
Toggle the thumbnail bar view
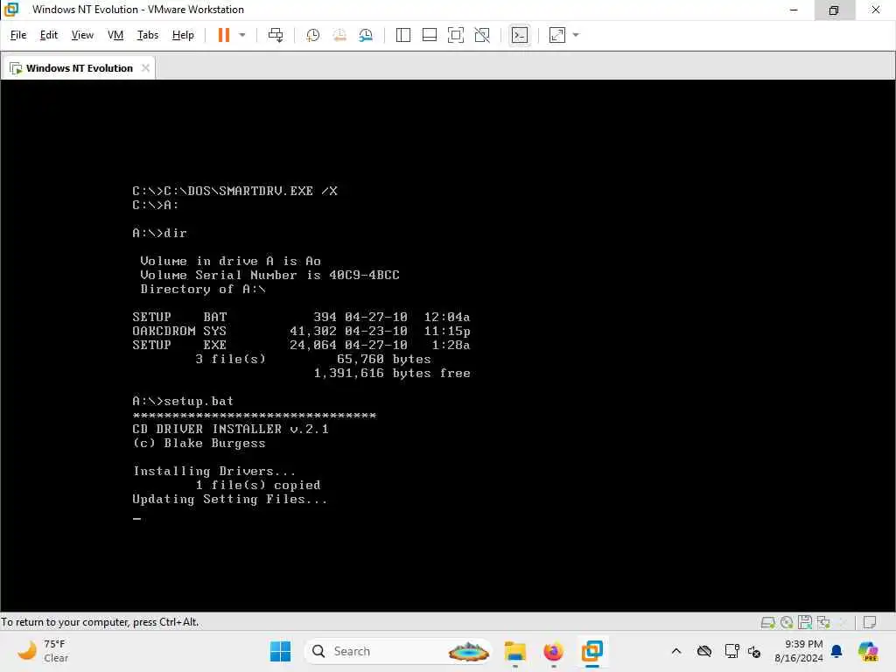tap(429, 35)
